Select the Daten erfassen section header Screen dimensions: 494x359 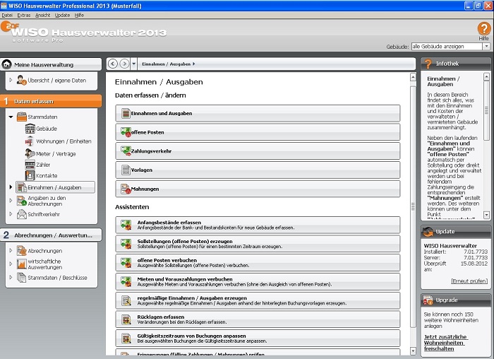coord(51,101)
